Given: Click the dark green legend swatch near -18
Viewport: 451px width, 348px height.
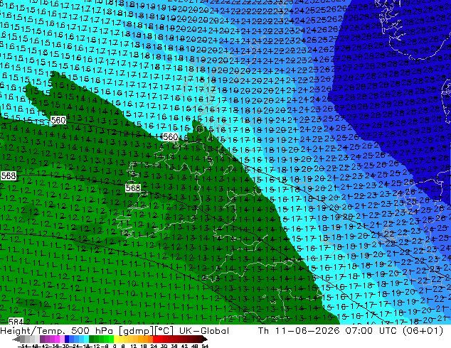Looking at the screenshot, I should click(x=91, y=339).
